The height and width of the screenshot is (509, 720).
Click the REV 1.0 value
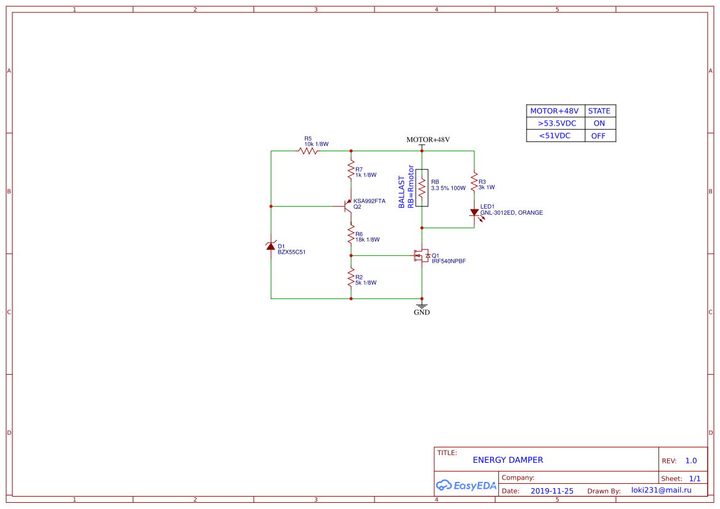coord(691,461)
